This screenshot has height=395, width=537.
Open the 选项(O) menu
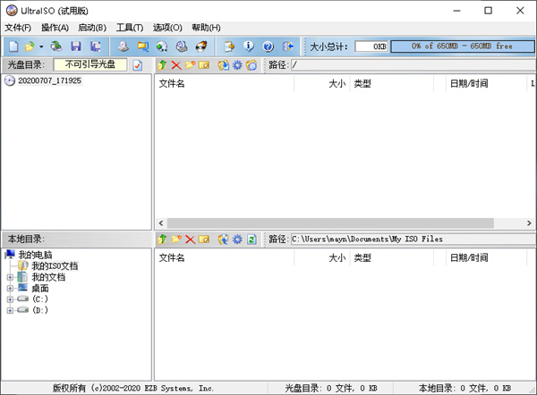click(167, 28)
